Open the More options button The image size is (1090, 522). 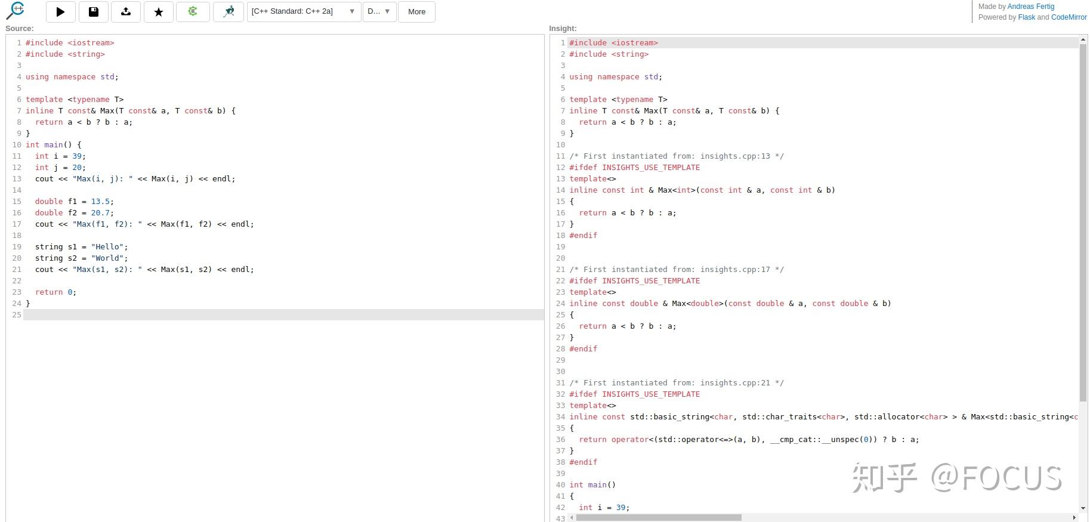[x=416, y=11]
